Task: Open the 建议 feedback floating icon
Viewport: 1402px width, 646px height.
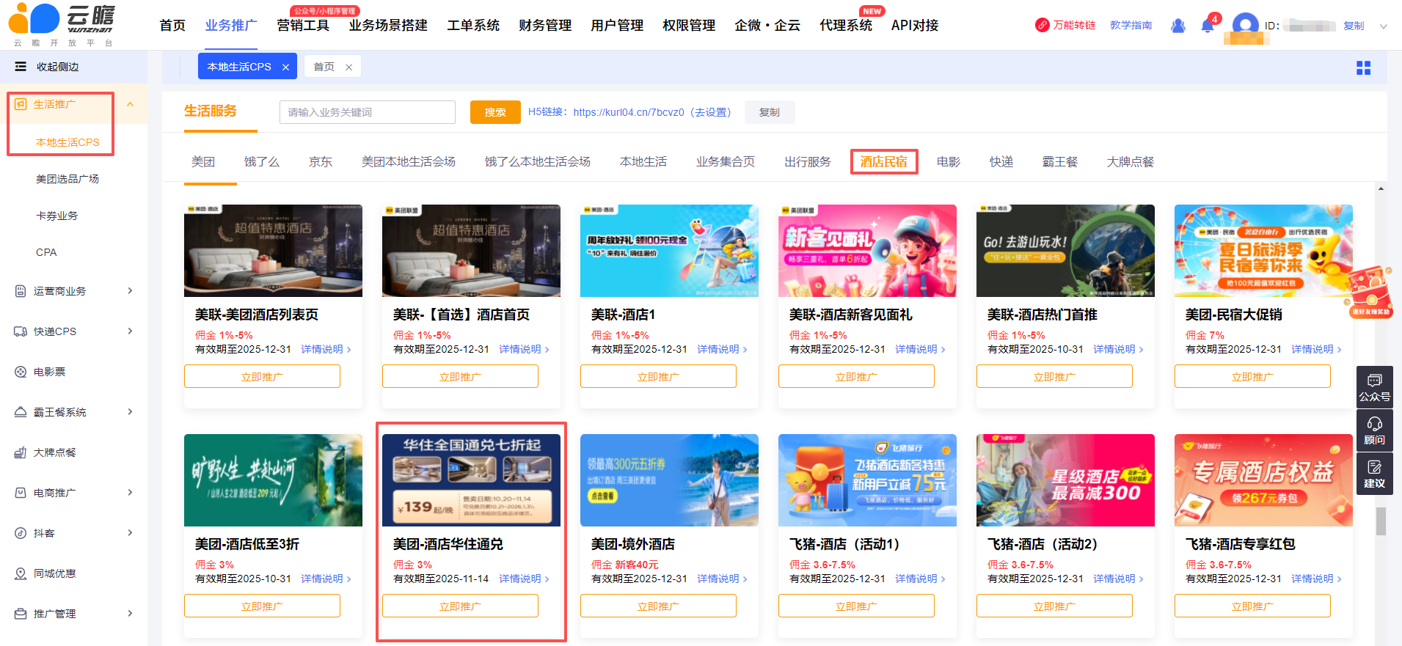Action: pos(1374,474)
